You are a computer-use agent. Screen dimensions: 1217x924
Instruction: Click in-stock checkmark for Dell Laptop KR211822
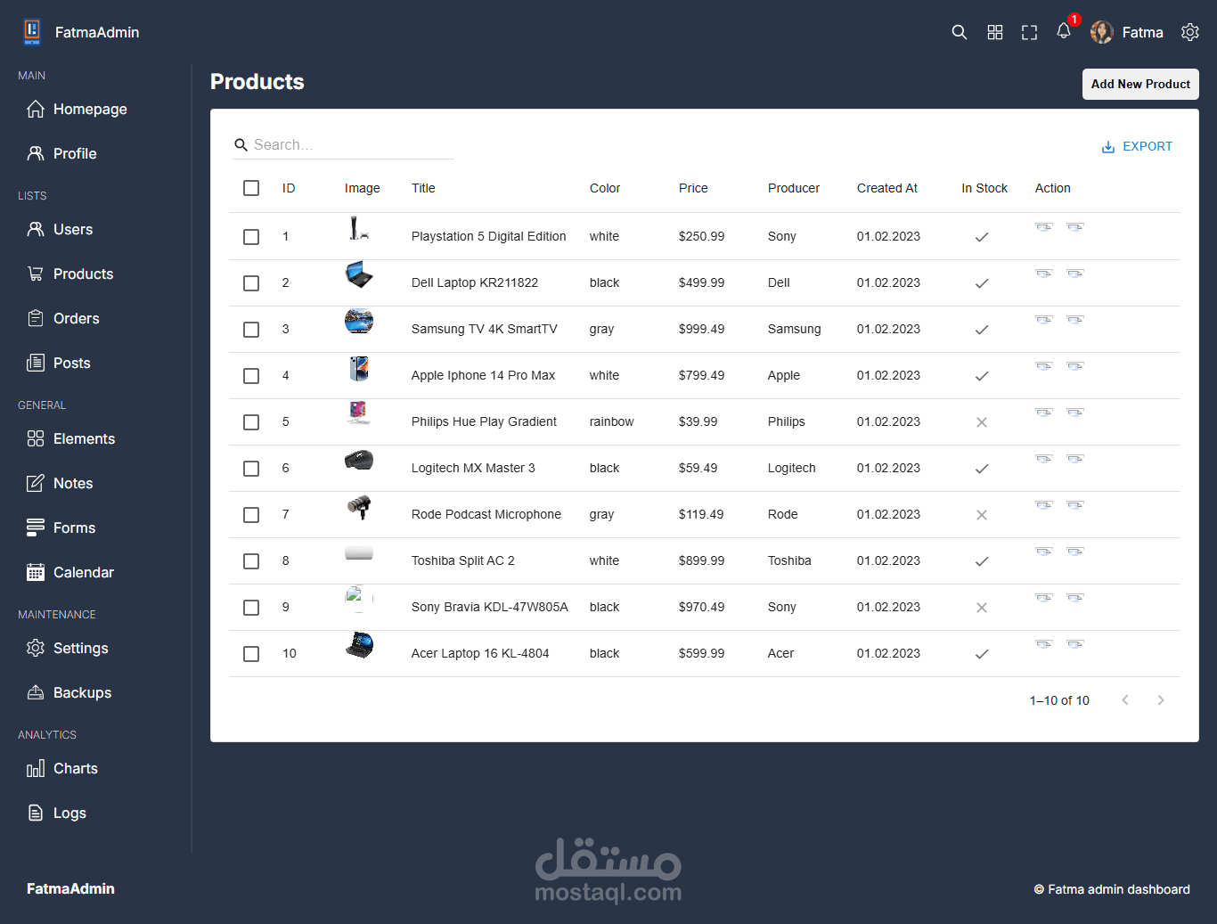(x=982, y=283)
